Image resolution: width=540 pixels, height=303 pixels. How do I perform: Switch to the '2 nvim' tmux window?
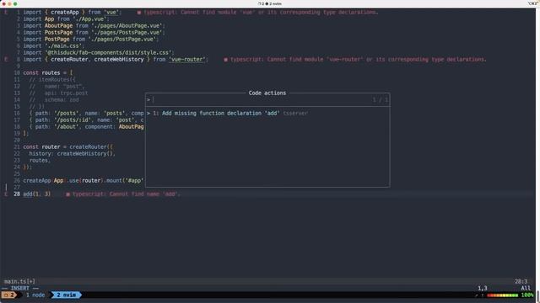66,295
